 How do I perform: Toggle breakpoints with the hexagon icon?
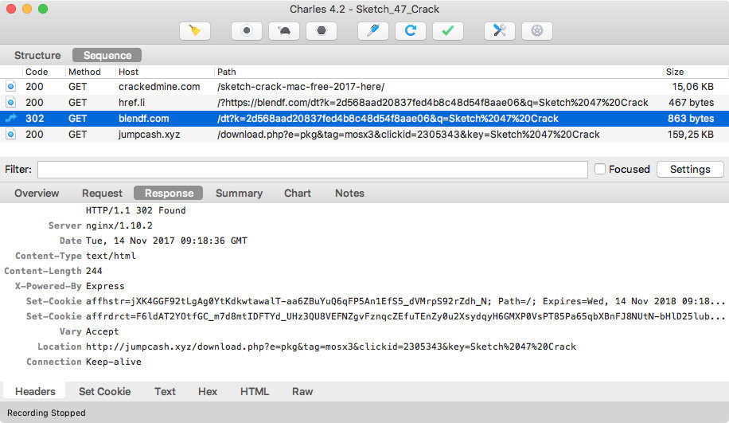(321, 31)
